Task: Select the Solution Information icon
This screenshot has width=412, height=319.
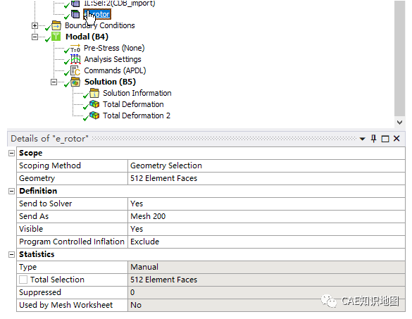Action: (94, 93)
